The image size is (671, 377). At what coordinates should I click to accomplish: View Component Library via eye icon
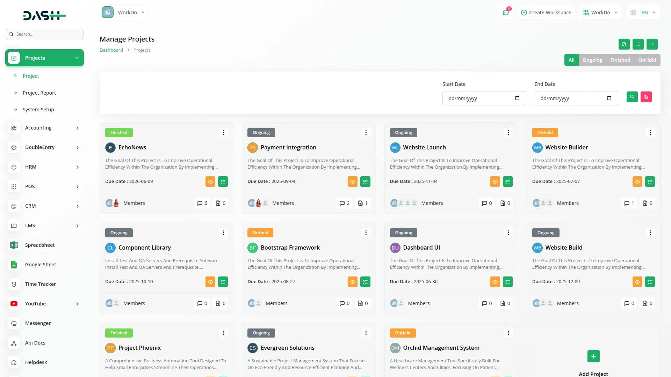coord(210,282)
